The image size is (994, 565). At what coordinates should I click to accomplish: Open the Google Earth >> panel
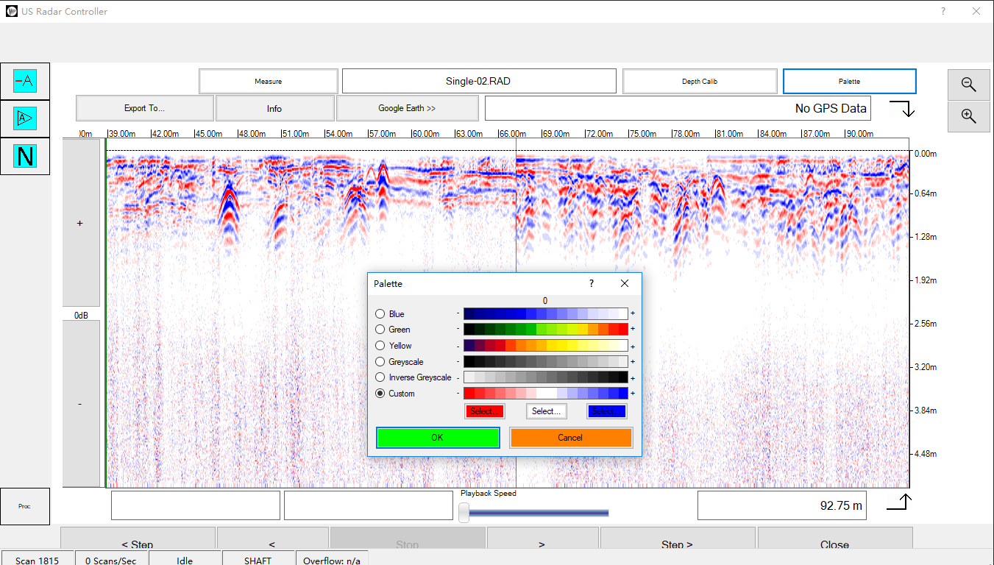407,108
